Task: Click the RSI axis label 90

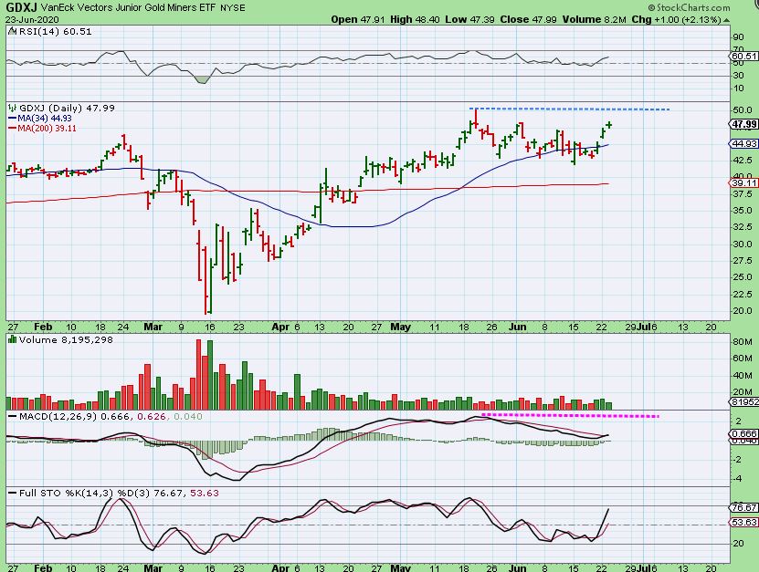Action: tap(738, 37)
